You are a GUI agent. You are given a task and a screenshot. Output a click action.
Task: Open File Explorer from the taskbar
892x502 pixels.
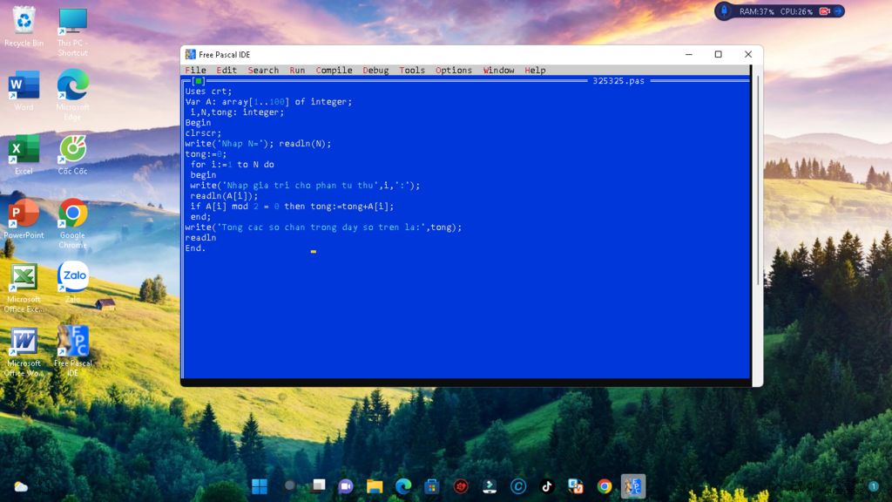(x=375, y=486)
